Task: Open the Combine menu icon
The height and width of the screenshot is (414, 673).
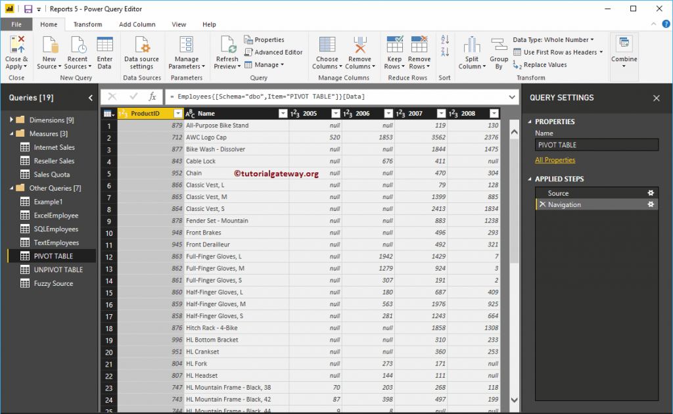Action: [624, 43]
